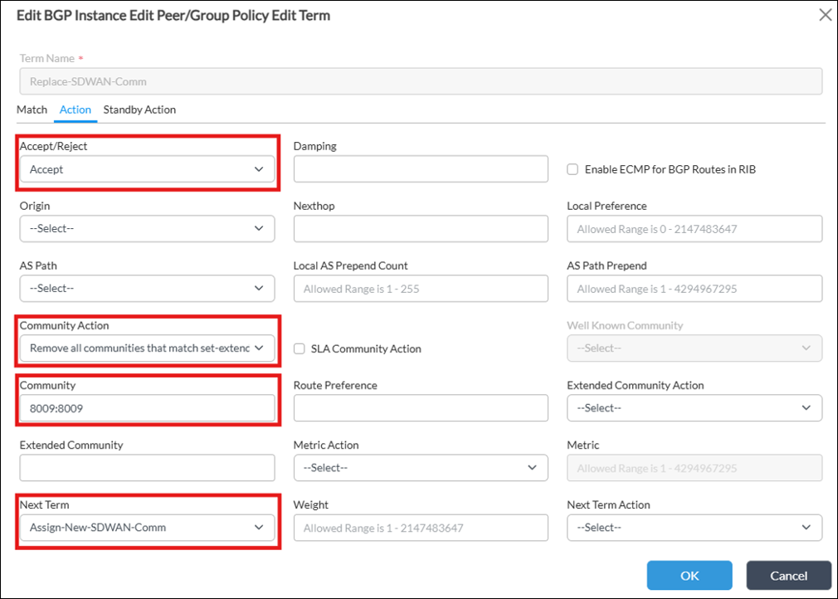
Task: Enable ECMP for BGP Routes in RIB
Action: tap(572, 169)
